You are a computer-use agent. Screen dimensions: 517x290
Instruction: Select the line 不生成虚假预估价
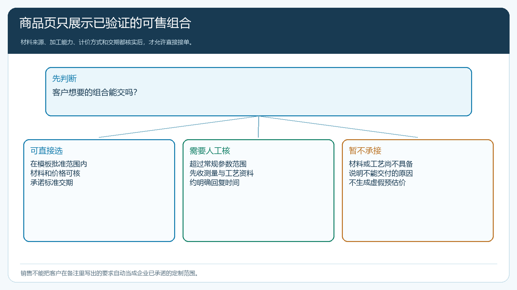click(x=377, y=183)
